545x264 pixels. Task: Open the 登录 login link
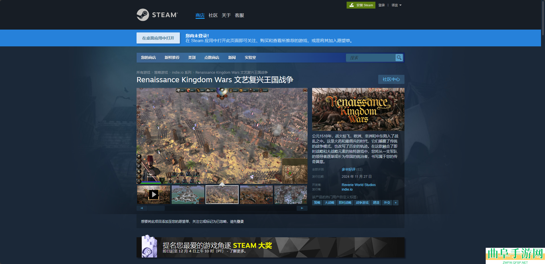[x=381, y=5]
